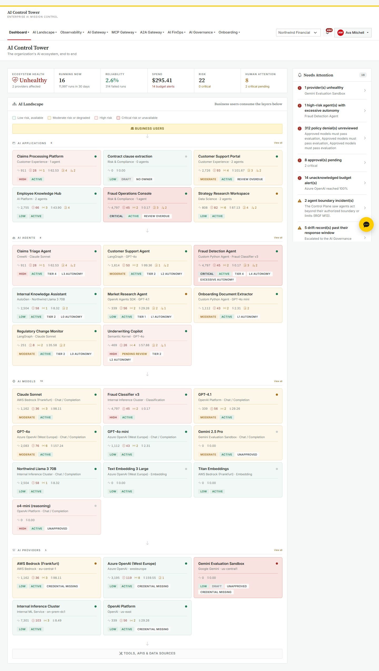Toggle the Low risk, available legend box

point(14,118)
